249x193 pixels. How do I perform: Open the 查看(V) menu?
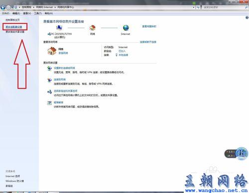(x=27, y=13)
